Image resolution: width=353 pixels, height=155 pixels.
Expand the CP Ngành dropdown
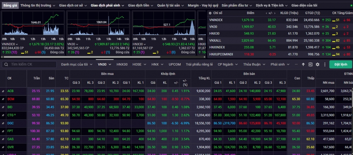227,64
